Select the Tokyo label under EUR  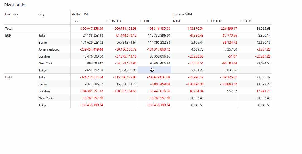coord(43,70)
